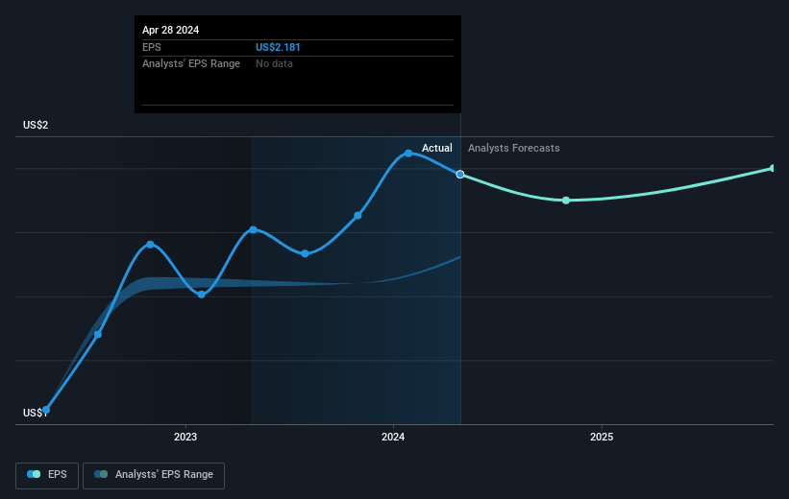Click the 2024 x-axis label
Image resolution: width=789 pixels, height=499 pixels.
pos(393,437)
